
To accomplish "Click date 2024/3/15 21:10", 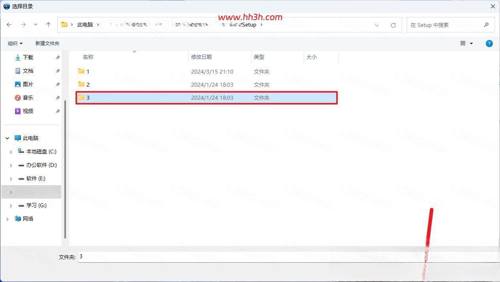I will [212, 72].
